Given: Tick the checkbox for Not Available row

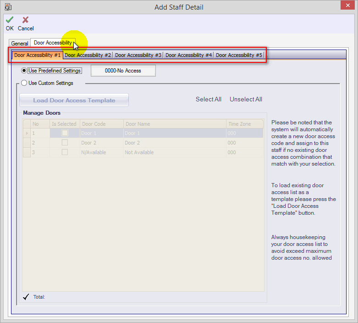Looking at the screenshot, I should tap(65, 152).
